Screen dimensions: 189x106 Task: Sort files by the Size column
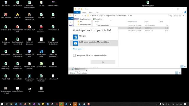(x=162, y=21)
